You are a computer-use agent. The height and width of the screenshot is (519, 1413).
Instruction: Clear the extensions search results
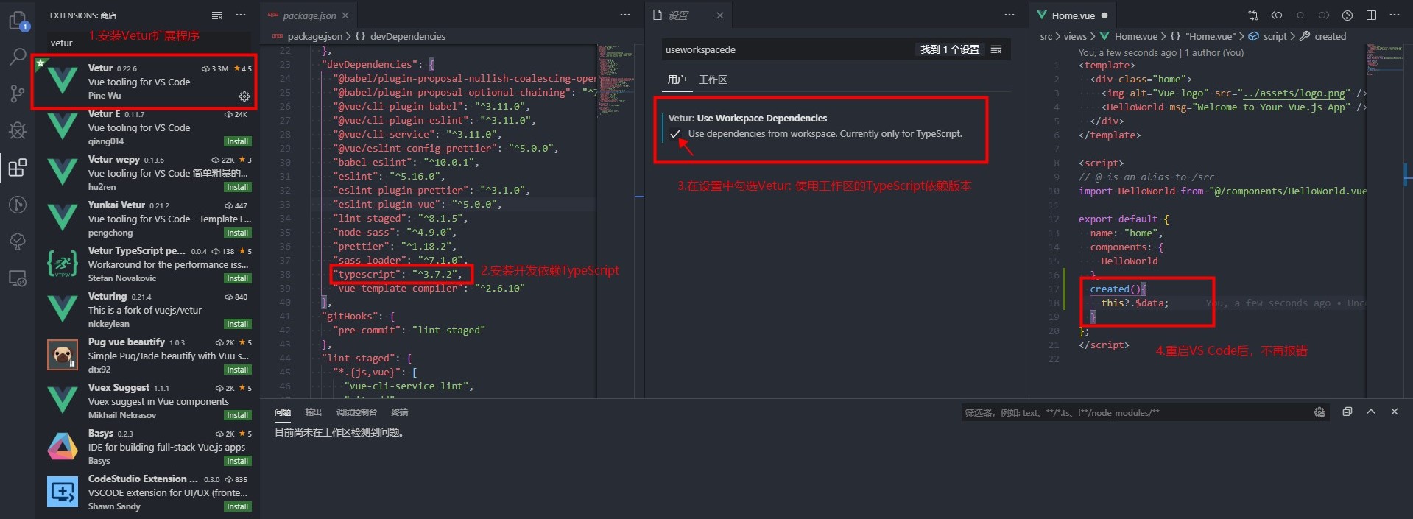(x=216, y=15)
